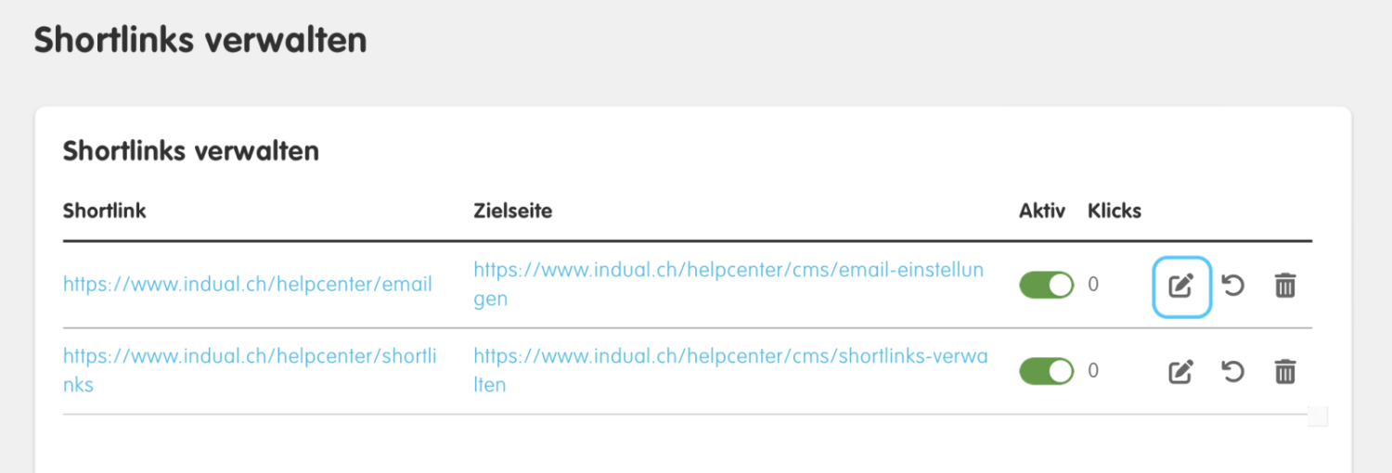The width and height of the screenshot is (1392, 473).
Task: Open the cms/email-einstellungen target page link
Action: [x=728, y=285]
